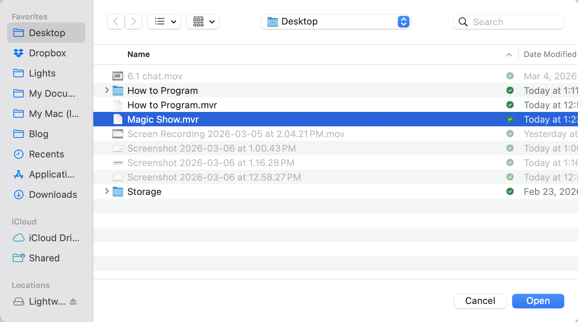Open Downloads from the sidebar
The width and height of the screenshot is (578, 322).
pos(53,195)
